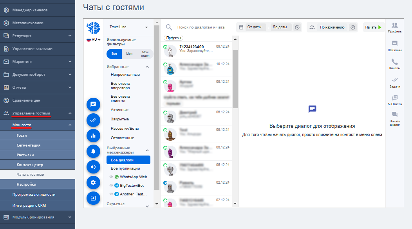The width and height of the screenshot is (412, 229).
Task: Open tasks via blue double-check button
Action: tap(93, 120)
